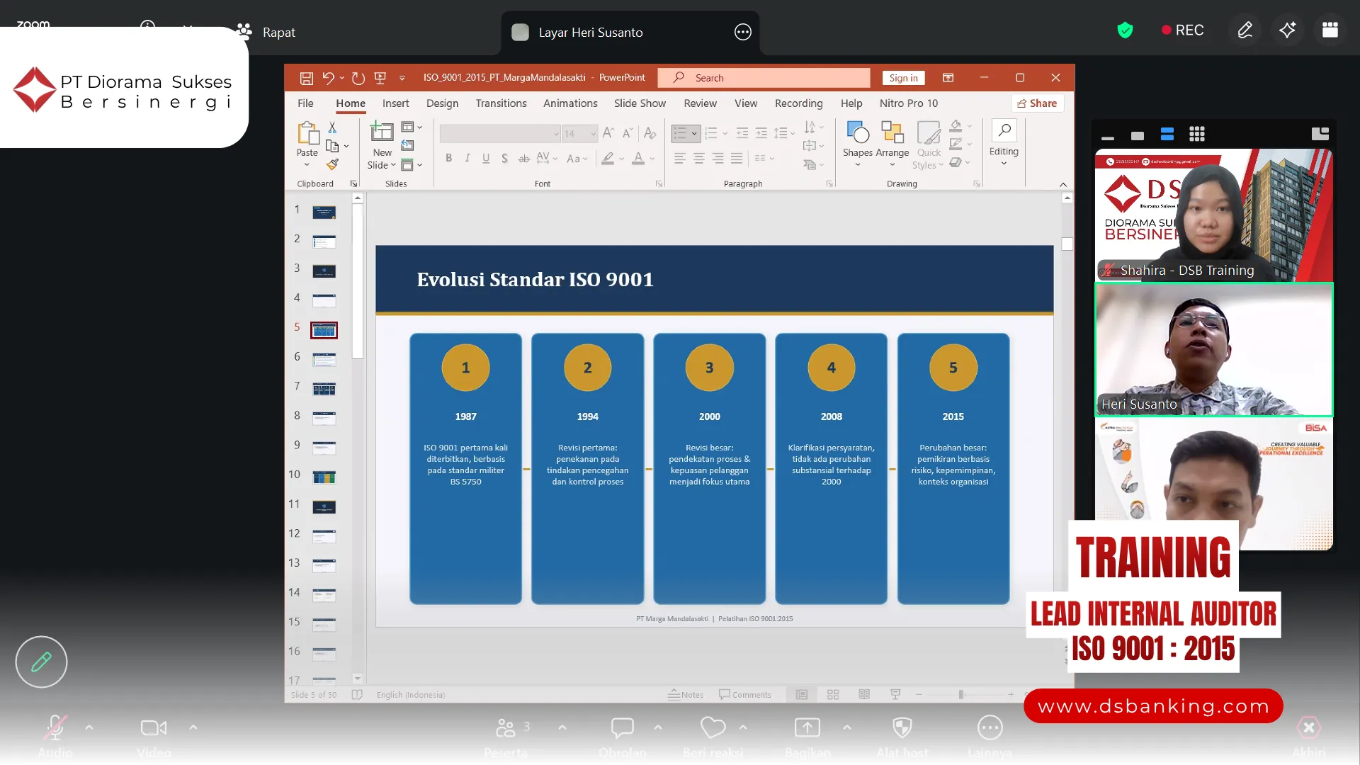Open more options for Layar Heri Susanto
Screen dimensions: 1360x765
click(x=742, y=32)
